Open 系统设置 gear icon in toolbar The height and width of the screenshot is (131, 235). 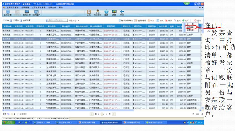point(8,13)
